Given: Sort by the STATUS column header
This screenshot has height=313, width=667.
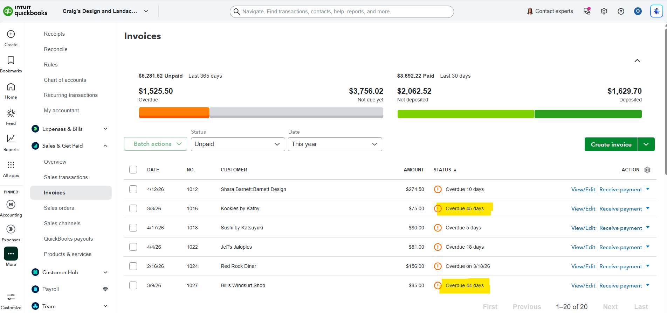Looking at the screenshot, I should point(445,170).
